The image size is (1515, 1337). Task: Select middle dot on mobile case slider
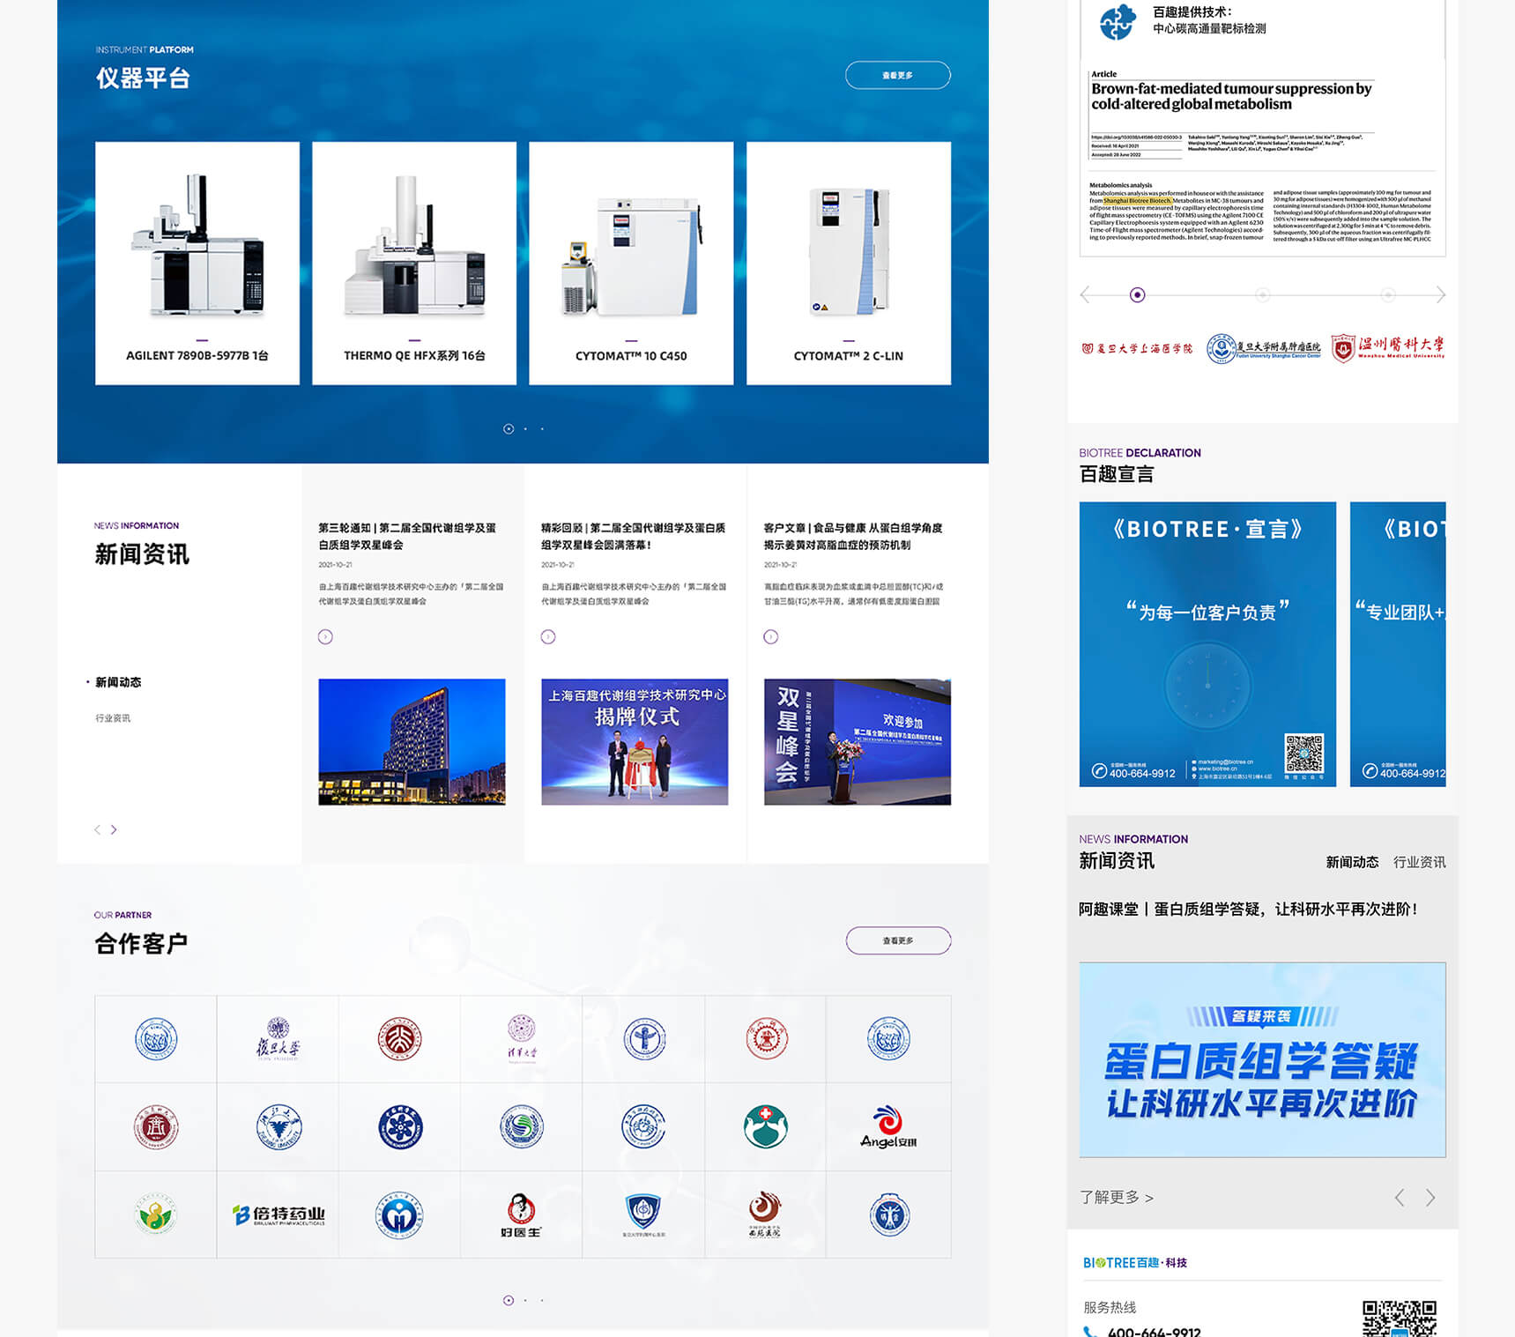click(1263, 294)
